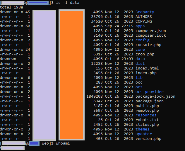Select the themes directory name
The width and height of the screenshot is (185, 151).
click(142, 129)
